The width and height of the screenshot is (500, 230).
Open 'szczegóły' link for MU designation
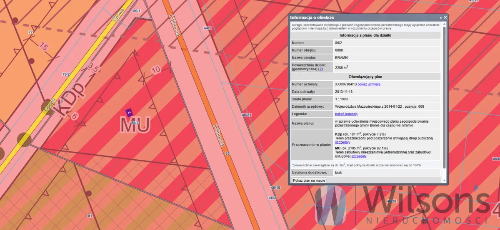point(359,156)
